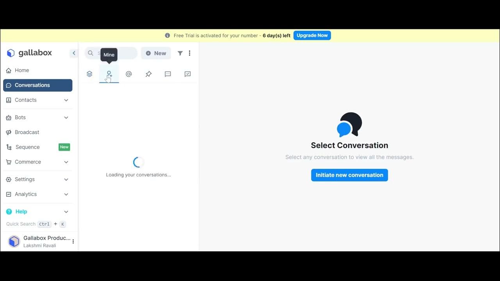
Task: Select the Unread messages filter icon
Action: pyautogui.click(x=168, y=74)
